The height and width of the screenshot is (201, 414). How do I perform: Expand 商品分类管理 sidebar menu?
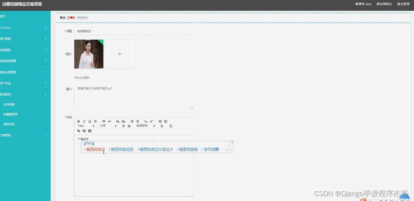(x=25, y=72)
